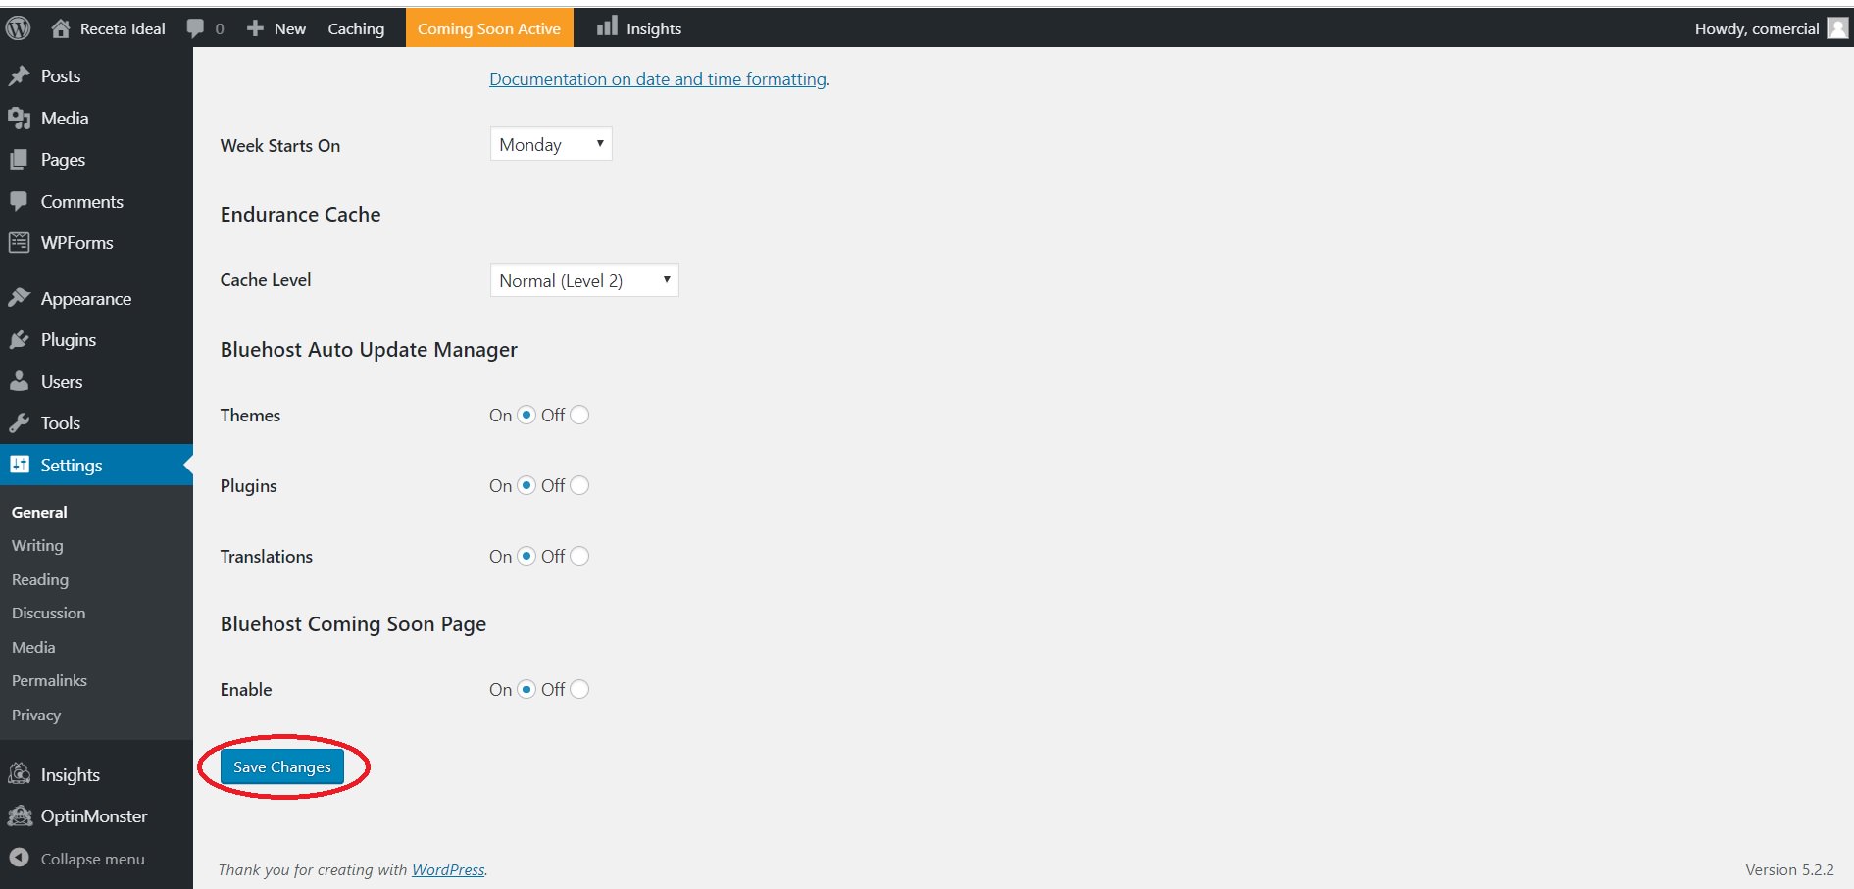Disable the Bluehost Coming Soon page
The image size is (1854, 889).
pos(579,689)
